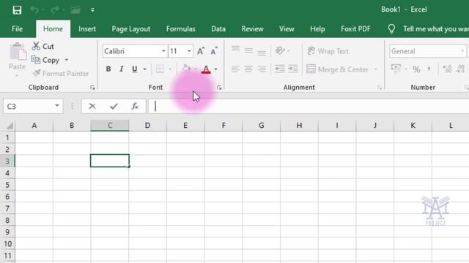Expand the Copy options arrow
The image size is (469, 263).
coord(67,60)
